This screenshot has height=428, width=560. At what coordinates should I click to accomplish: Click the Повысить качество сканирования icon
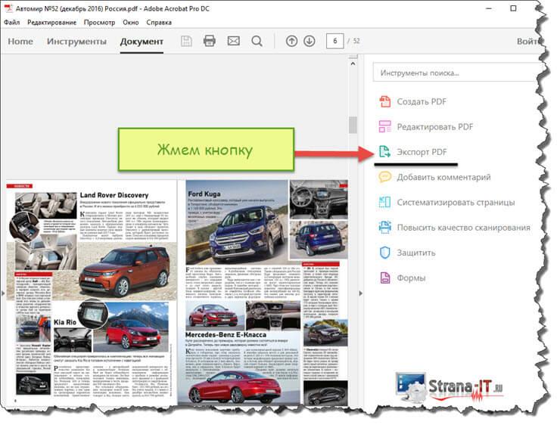tap(384, 227)
